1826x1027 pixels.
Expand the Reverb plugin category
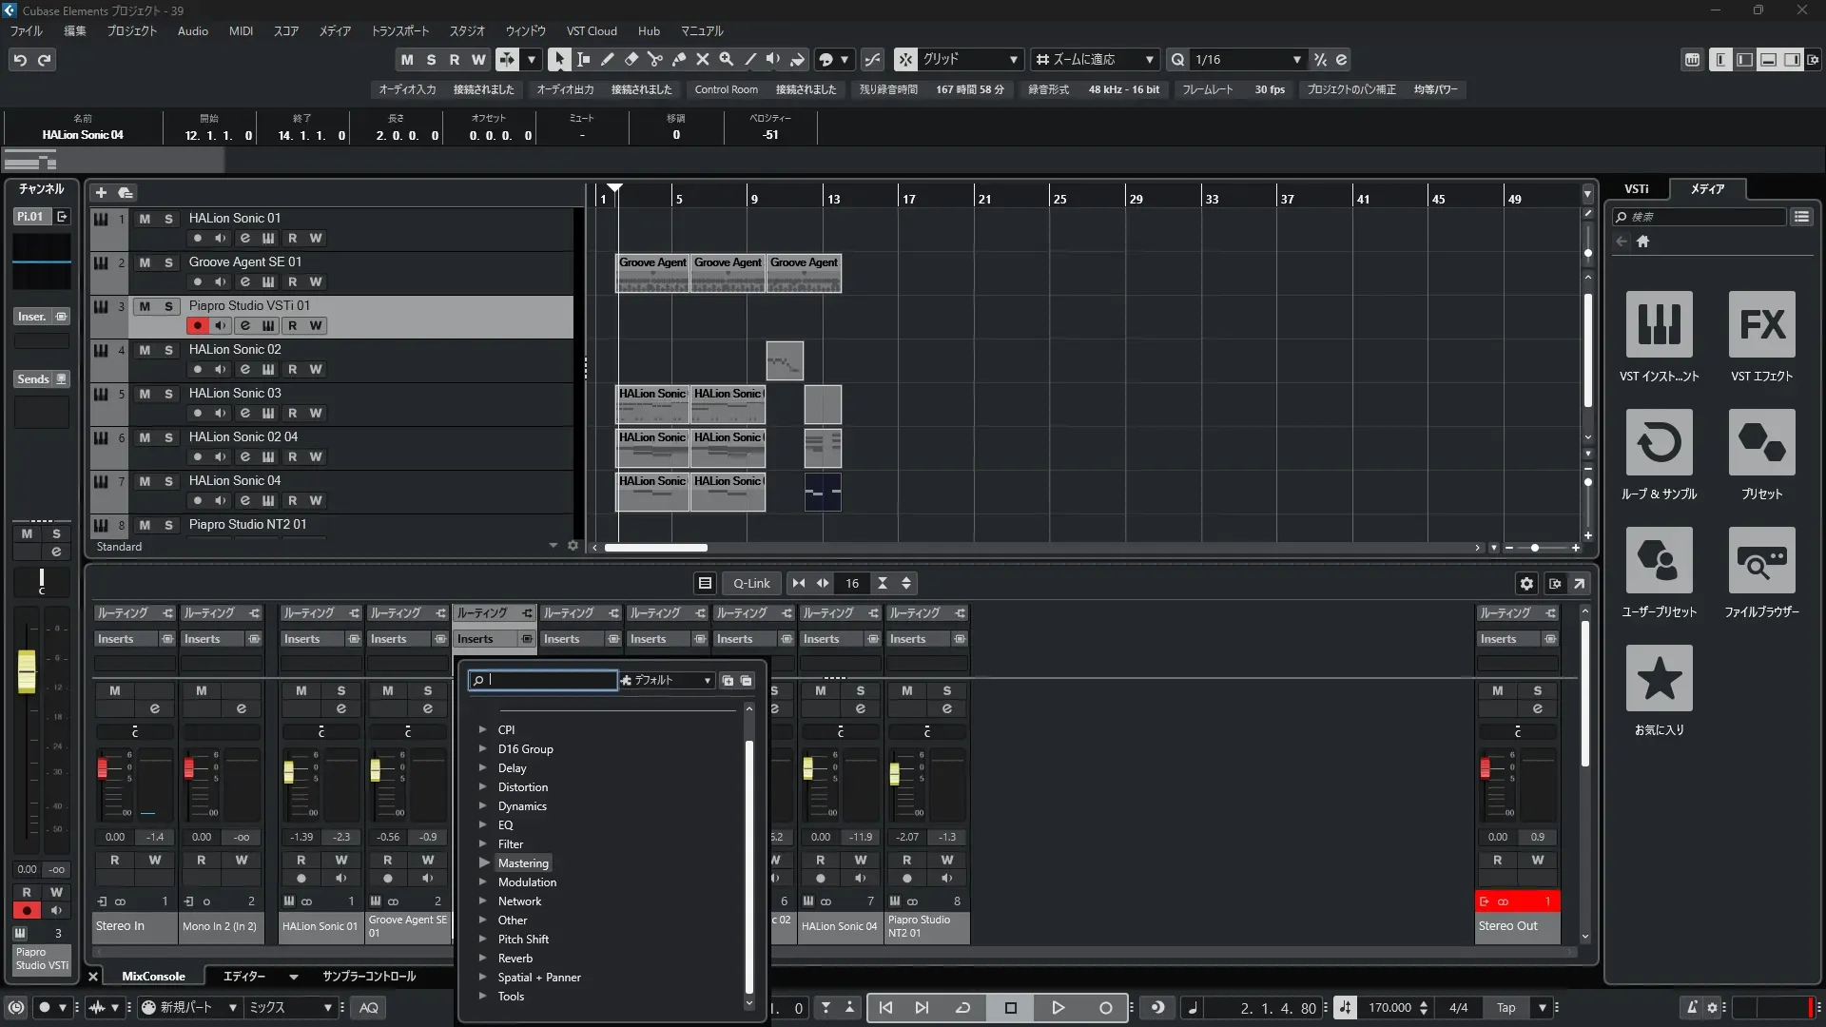coord(483,959)
